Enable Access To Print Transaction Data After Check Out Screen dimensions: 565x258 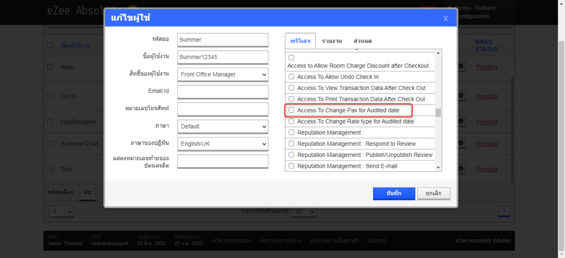click(291, 99)
